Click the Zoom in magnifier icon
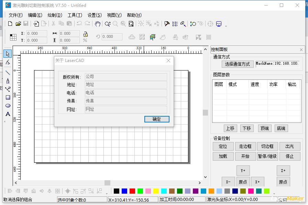 (108, 24)
